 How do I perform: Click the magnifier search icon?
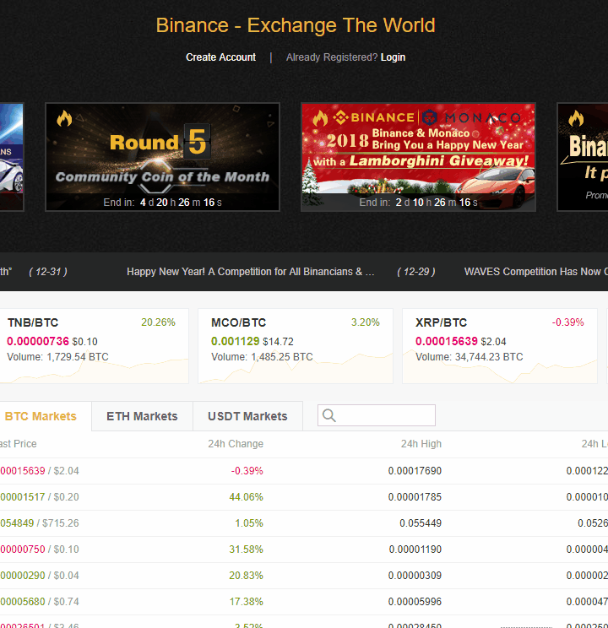click(329, 415)
